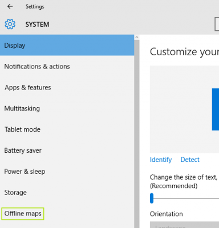Screen dimensions: 219x228
Task: Click the sidebar scroll up arrow
Action: click(137, 38)
